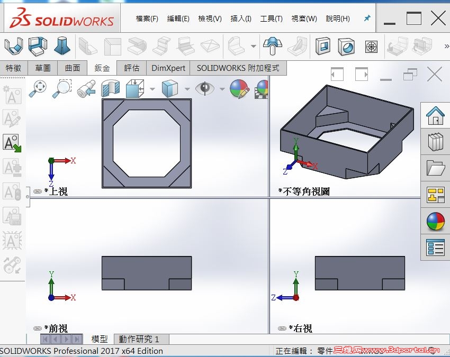This screenshot has width=450, height=357.
Task: Click the greyed Jog tool icon
Action: (161, 46)
